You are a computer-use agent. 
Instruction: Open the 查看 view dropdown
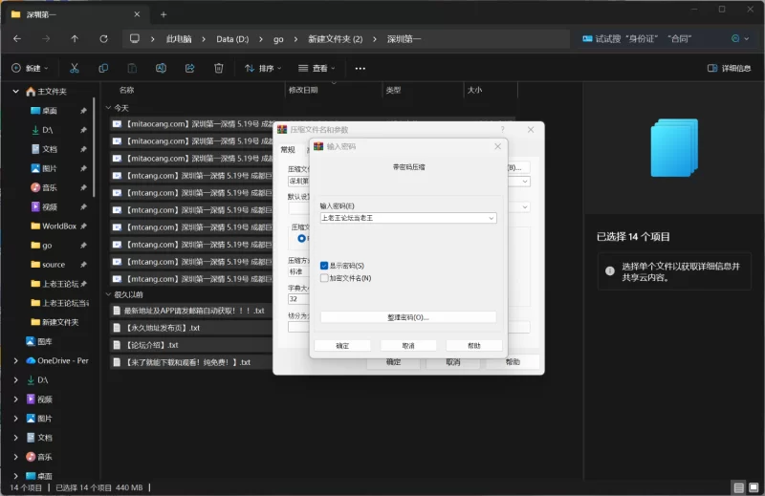[317, 68]
